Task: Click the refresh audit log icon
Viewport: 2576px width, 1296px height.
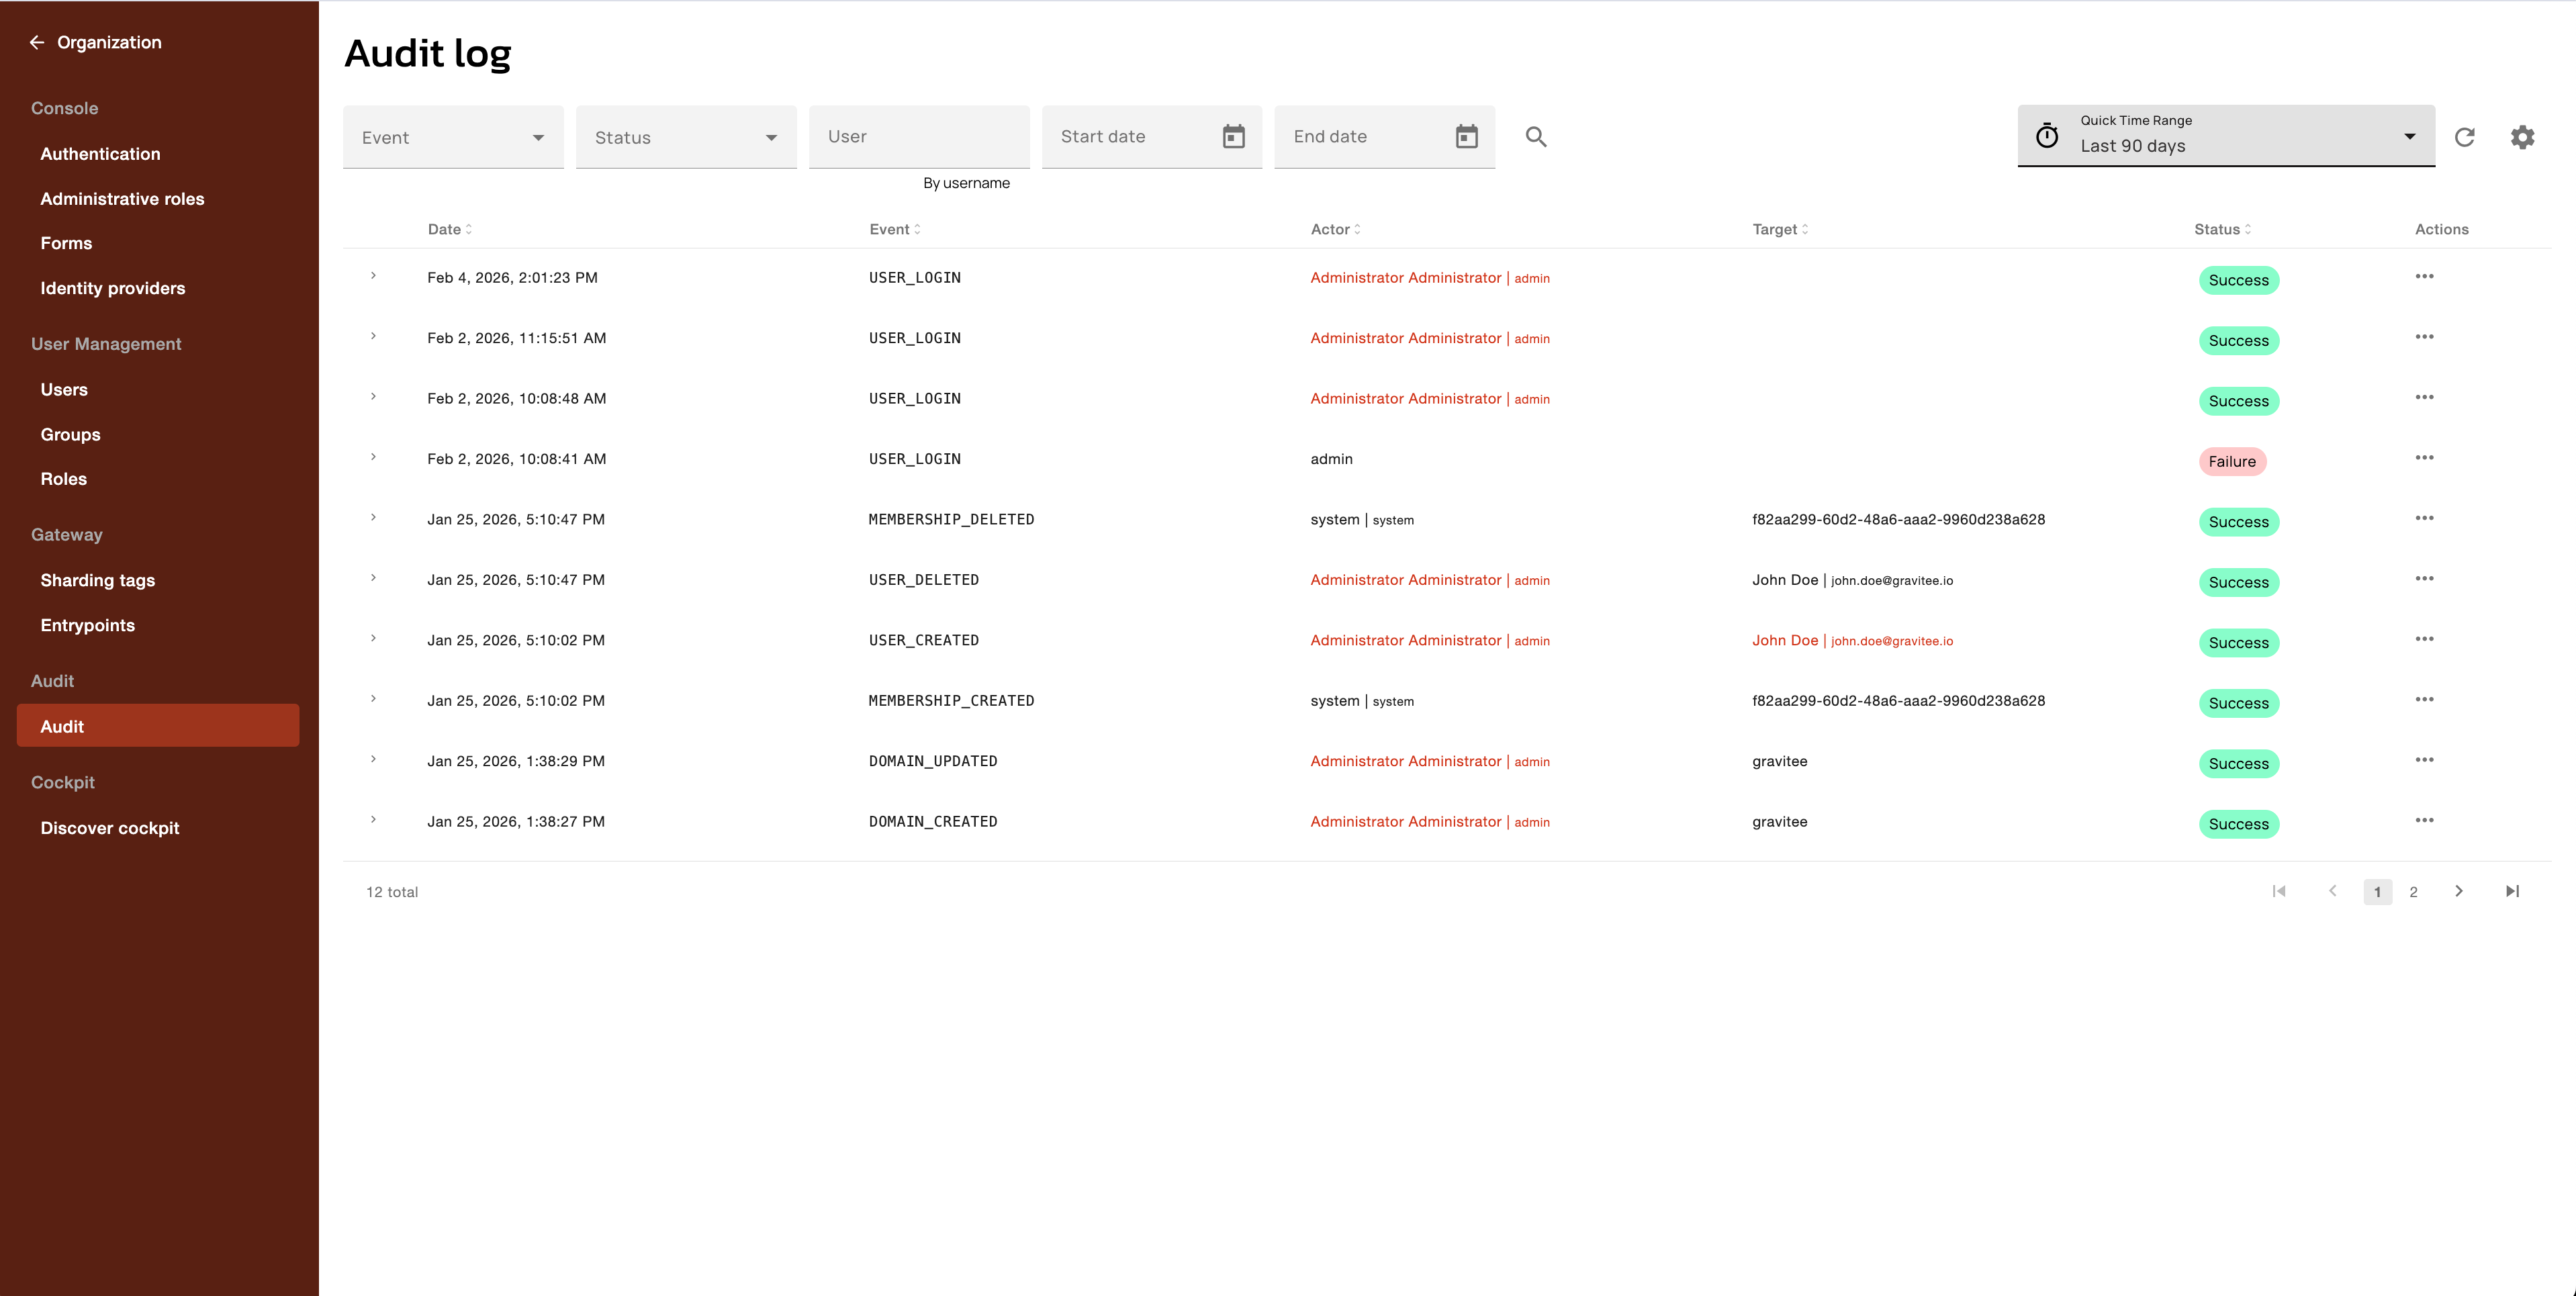Action: 2465,137
